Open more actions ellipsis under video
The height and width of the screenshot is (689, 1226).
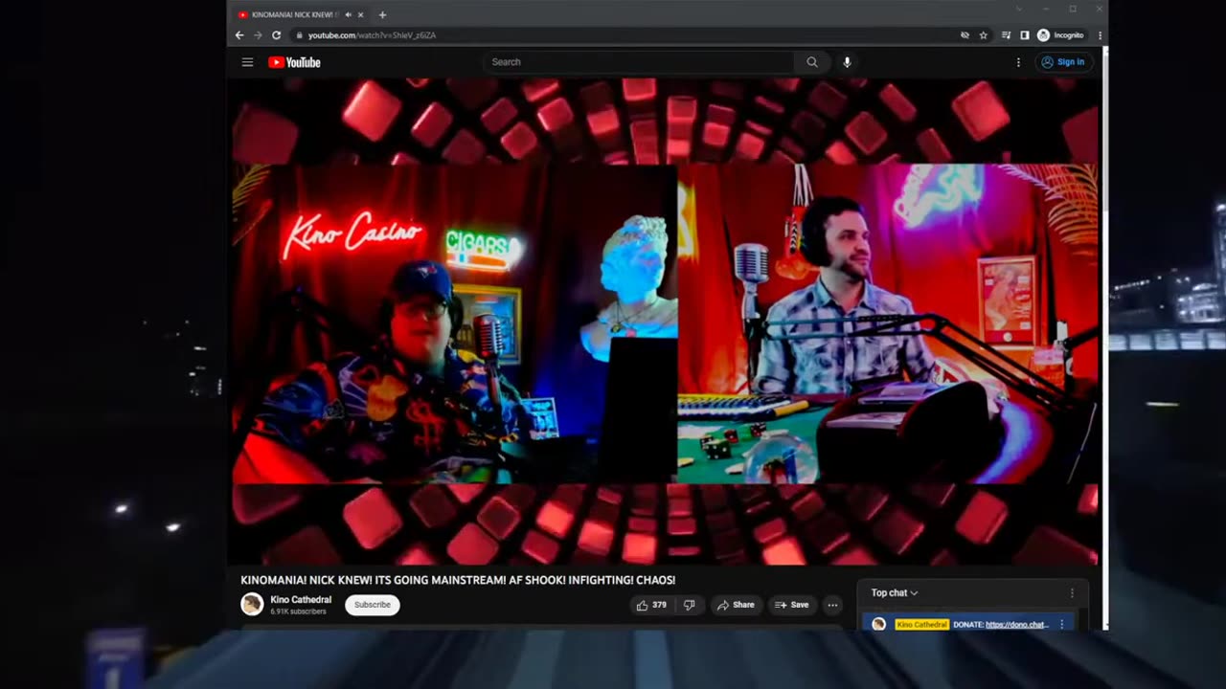(832, 605)
